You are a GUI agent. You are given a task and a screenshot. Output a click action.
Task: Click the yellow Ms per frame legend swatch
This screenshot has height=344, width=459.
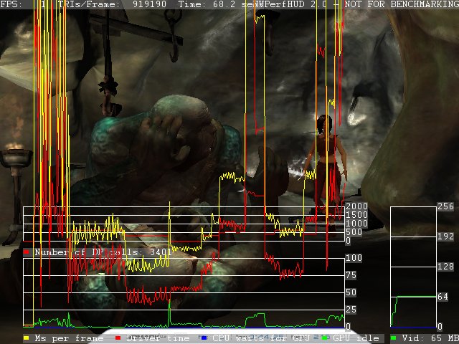(x=27, y=338)
